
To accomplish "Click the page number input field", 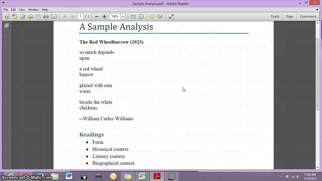I will click(x=80, y=17).
